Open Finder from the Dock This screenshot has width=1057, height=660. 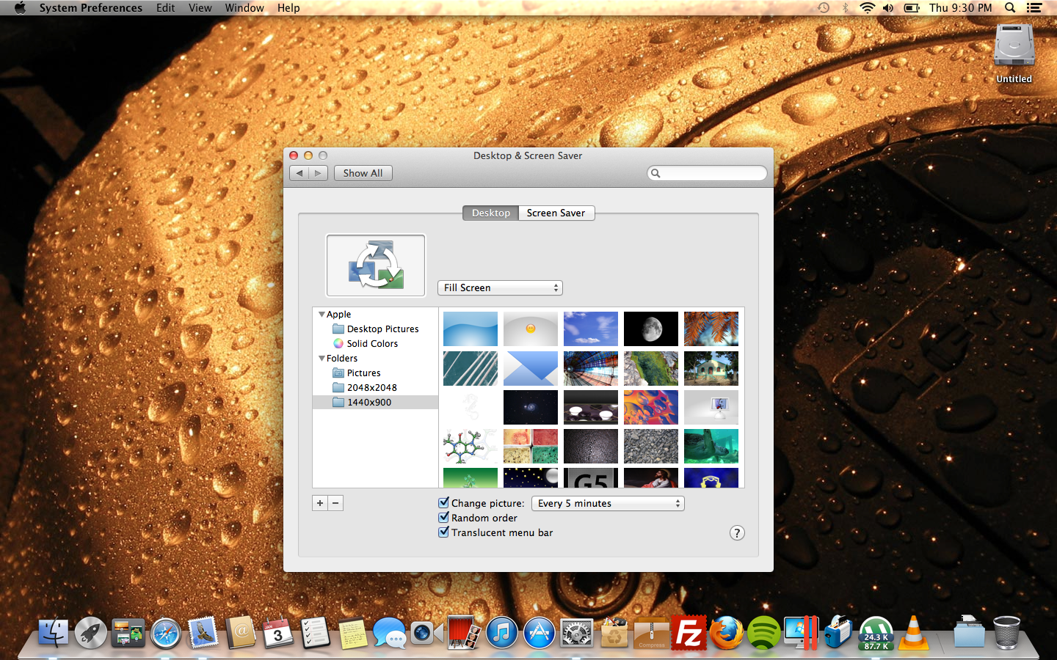53,632
